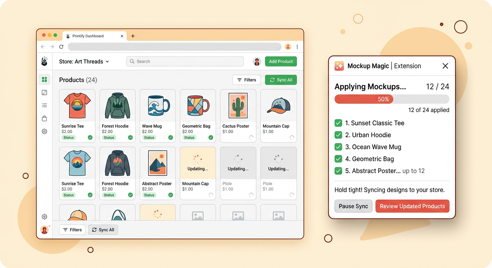The height and width of the screenshot is (268, 492).
Task: Click the Status badge on Abstract Poster
Action: (149, 195)
